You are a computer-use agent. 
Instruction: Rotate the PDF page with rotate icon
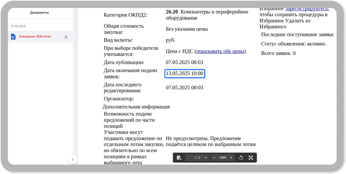click(x=241, y=158)
